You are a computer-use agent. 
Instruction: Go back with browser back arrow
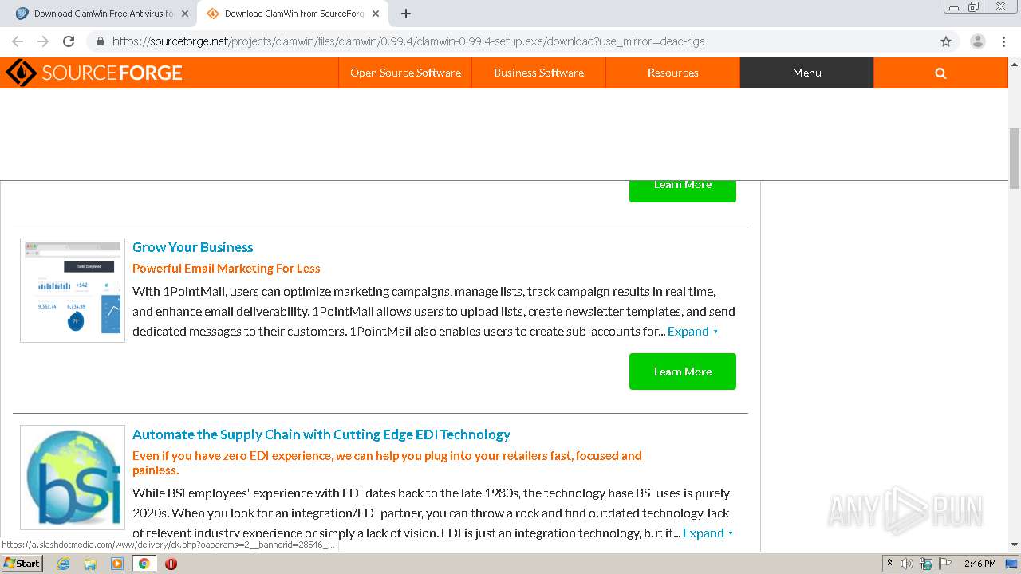[x=18, y=41]
